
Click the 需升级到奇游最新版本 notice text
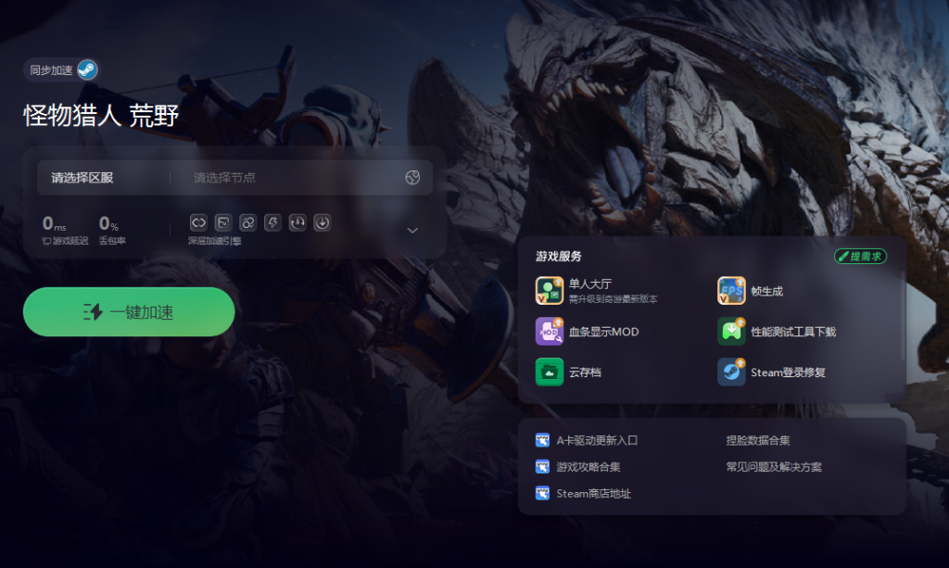tap(614, 298)
